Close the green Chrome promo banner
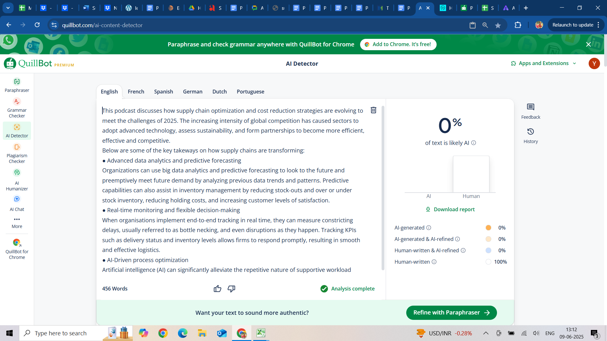This screenshot has width=607, height=341. click(x=588, y=45)
